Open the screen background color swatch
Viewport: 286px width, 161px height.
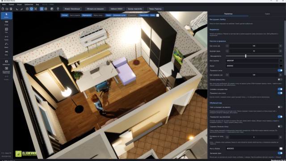[x=281, y=61]
